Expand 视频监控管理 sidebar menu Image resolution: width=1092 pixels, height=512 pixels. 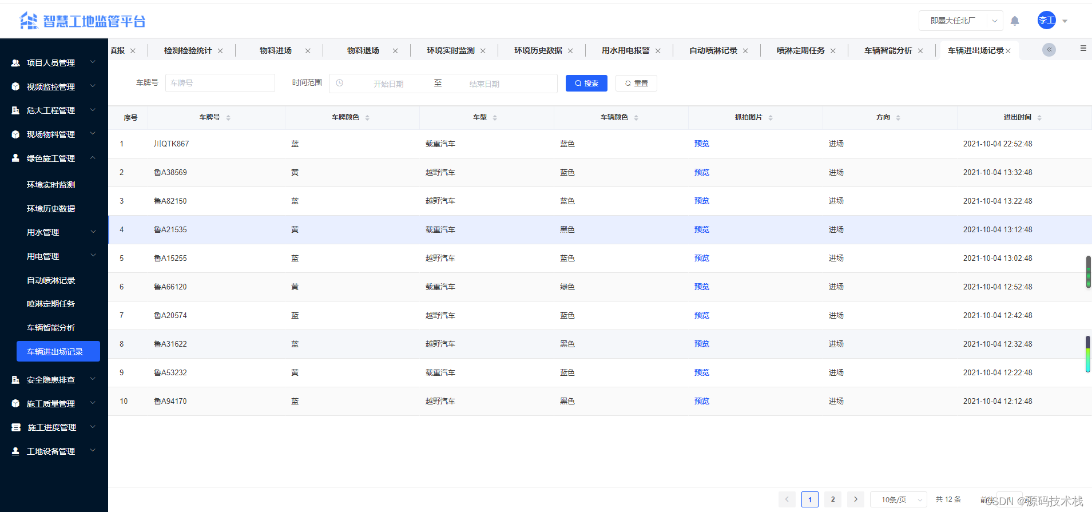tap(54, 86)
